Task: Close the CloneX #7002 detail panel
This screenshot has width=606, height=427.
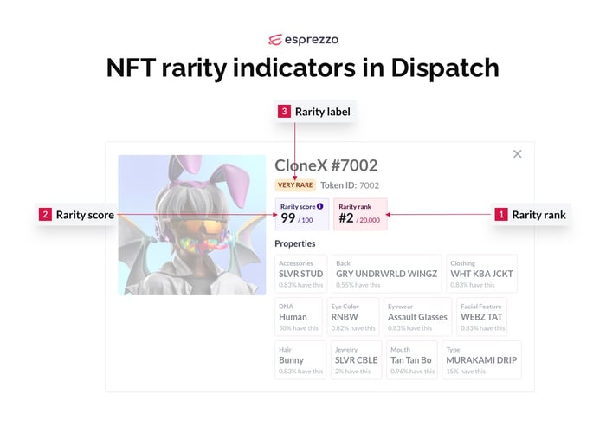Action: click(x=517, y=154)
